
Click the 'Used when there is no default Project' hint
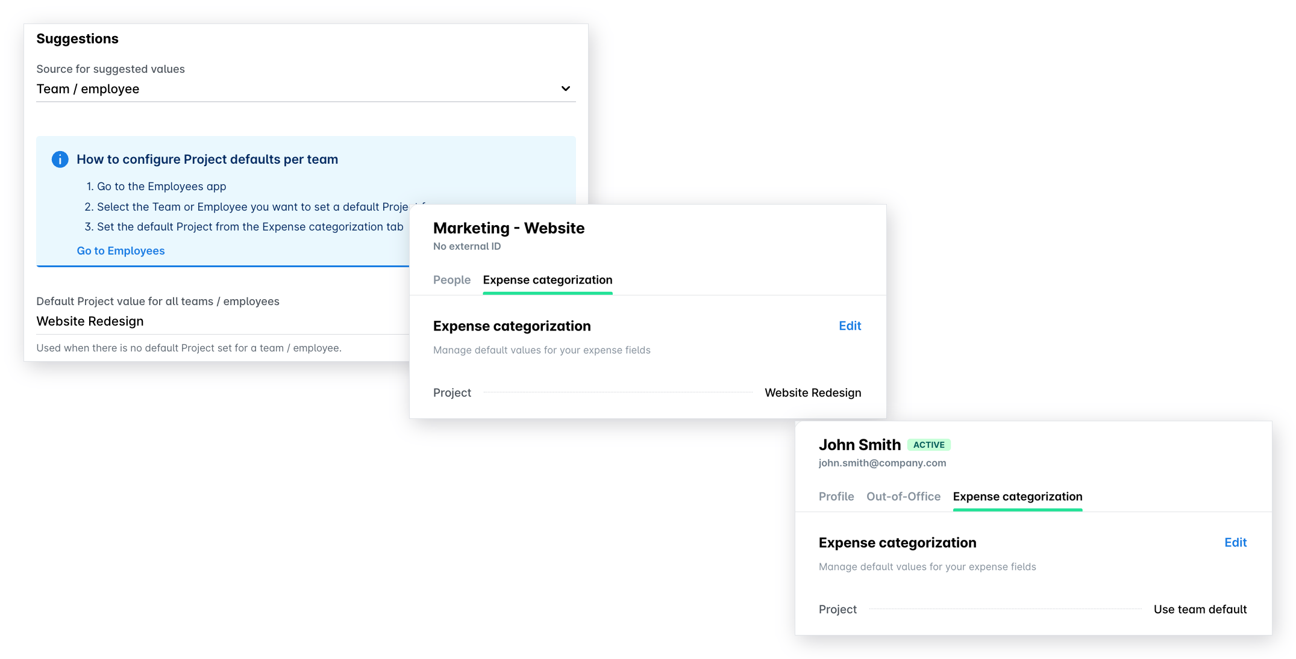tap(189, 348)
